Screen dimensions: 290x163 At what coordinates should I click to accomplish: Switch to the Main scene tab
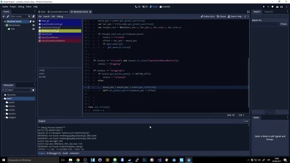pos(42,12)
